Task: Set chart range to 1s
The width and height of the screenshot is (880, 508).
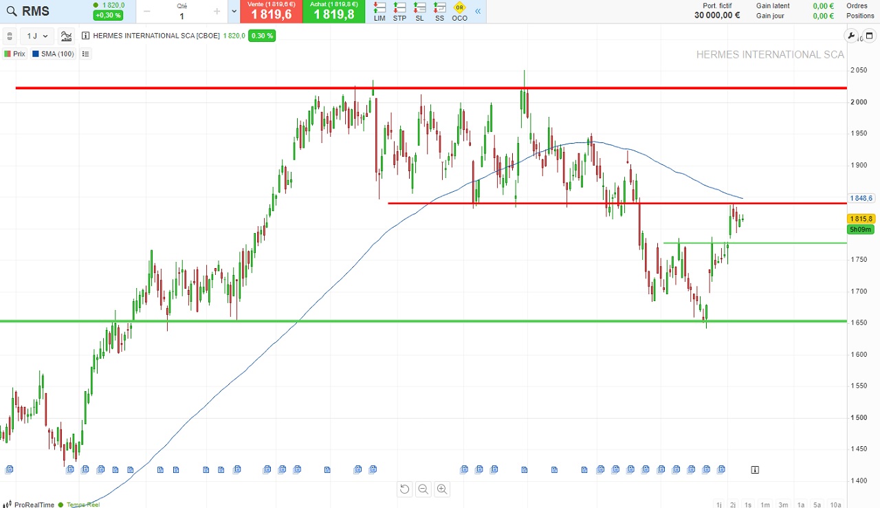Action: tap(748, 505)
